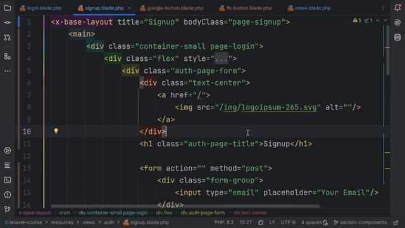Open the Pull Requests tool window
The width and height of the screenshot is (405, 228).
(7, 37)
